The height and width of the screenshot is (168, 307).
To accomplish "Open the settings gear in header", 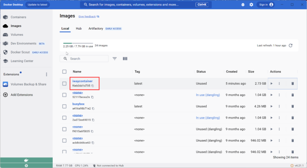I will 251,5.
